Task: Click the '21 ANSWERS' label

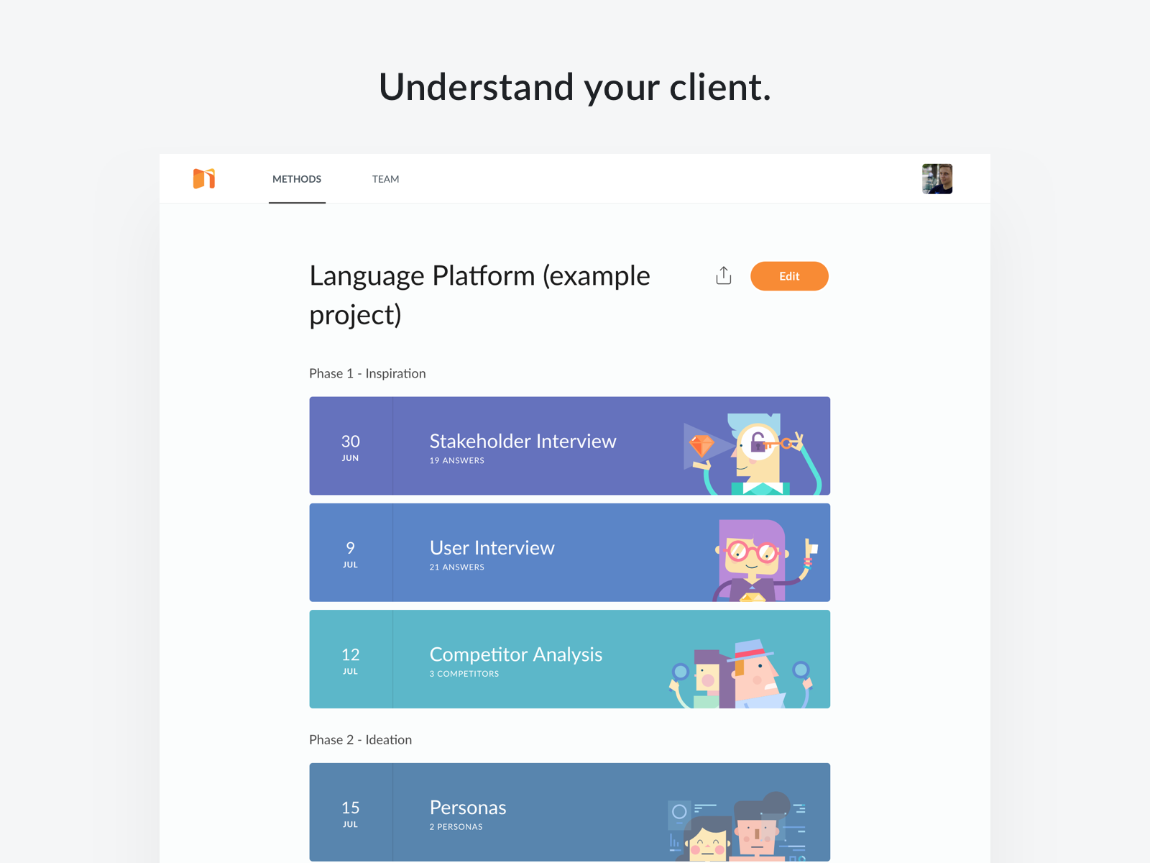Action: pyautogui.click(x=457, y=567)
